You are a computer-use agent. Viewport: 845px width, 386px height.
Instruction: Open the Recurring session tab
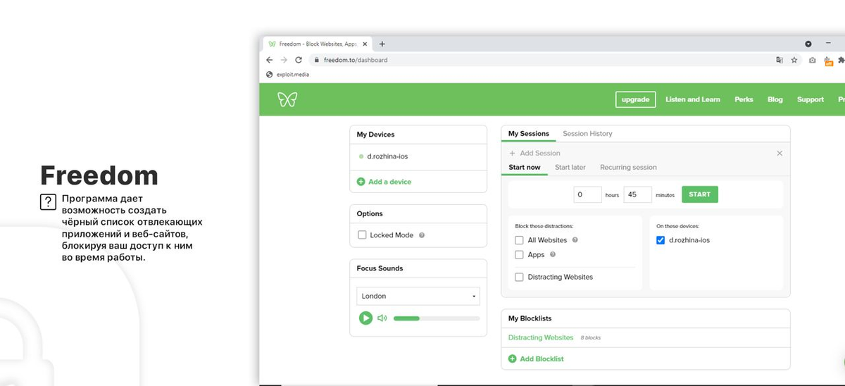click(628, 168)
